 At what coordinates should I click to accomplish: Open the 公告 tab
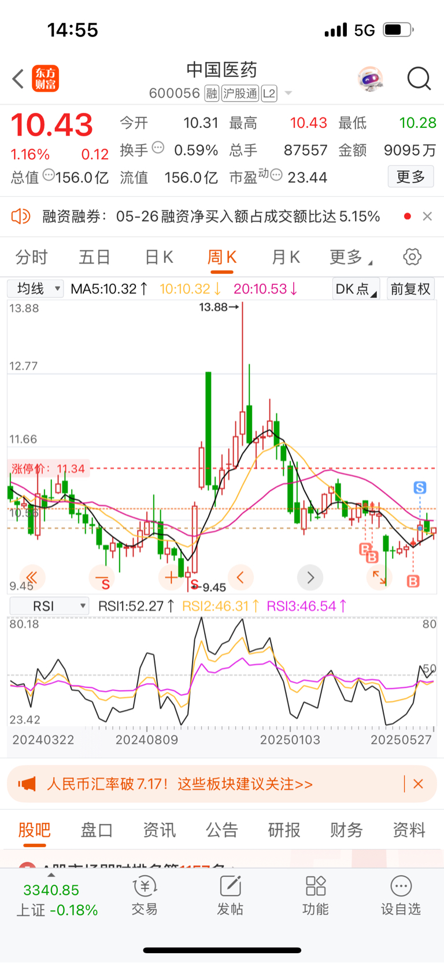pos(221,830)
